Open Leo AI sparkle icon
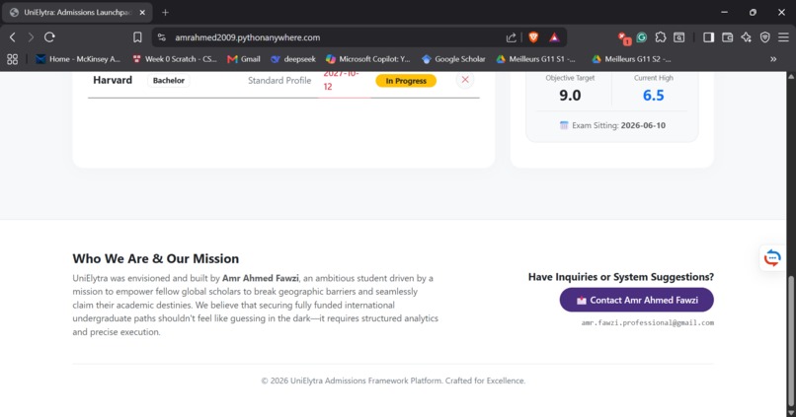Screen dimensions: 796x417 click(747, 37)
